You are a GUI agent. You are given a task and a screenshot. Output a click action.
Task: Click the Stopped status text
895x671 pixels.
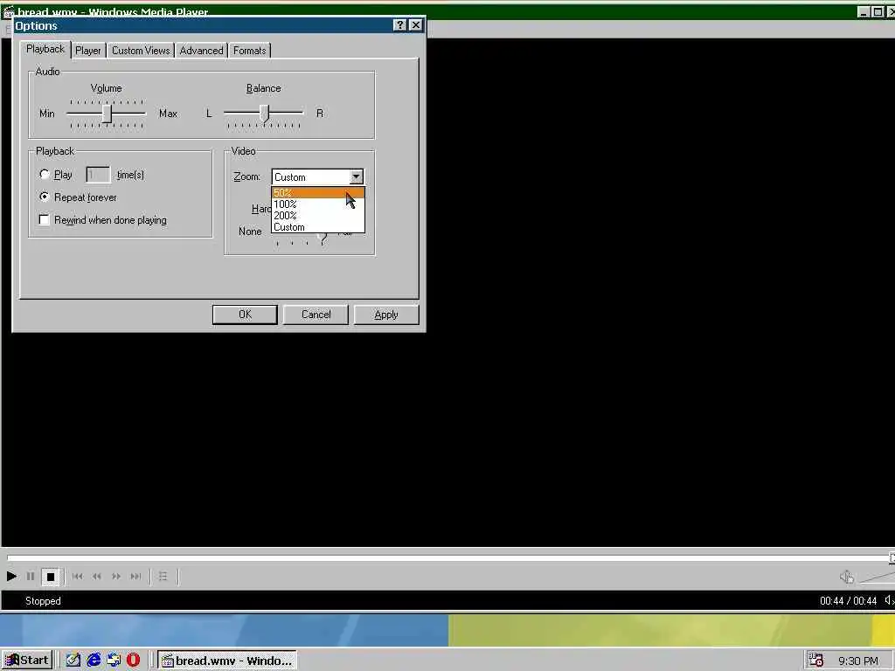tap(43, 601)
